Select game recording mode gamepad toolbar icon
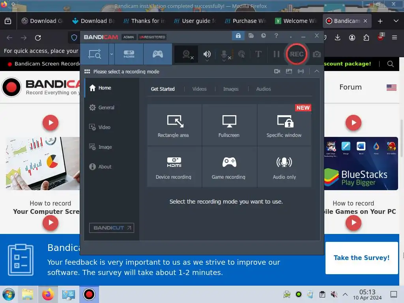 (x=158, y=54)
